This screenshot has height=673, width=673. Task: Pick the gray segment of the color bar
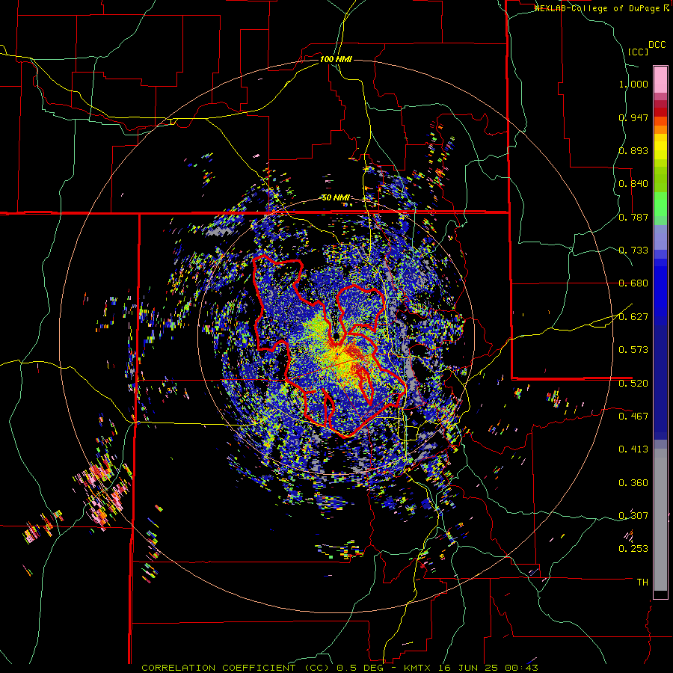tap(660, 520)
